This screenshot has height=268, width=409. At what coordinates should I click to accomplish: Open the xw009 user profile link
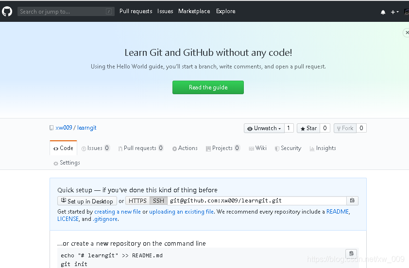tap(64, 128)
